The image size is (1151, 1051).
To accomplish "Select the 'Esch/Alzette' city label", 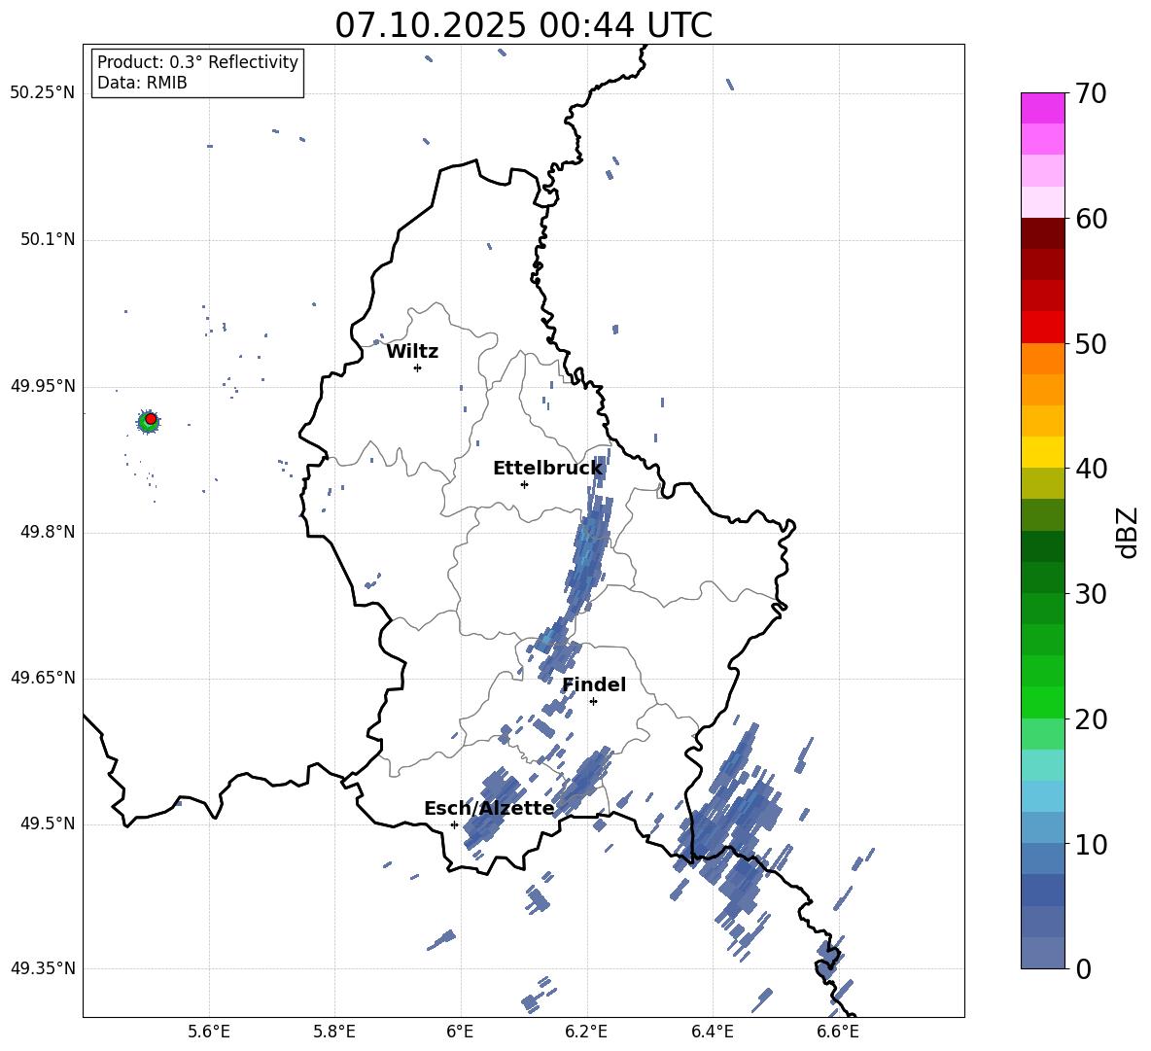I will 489,809.
